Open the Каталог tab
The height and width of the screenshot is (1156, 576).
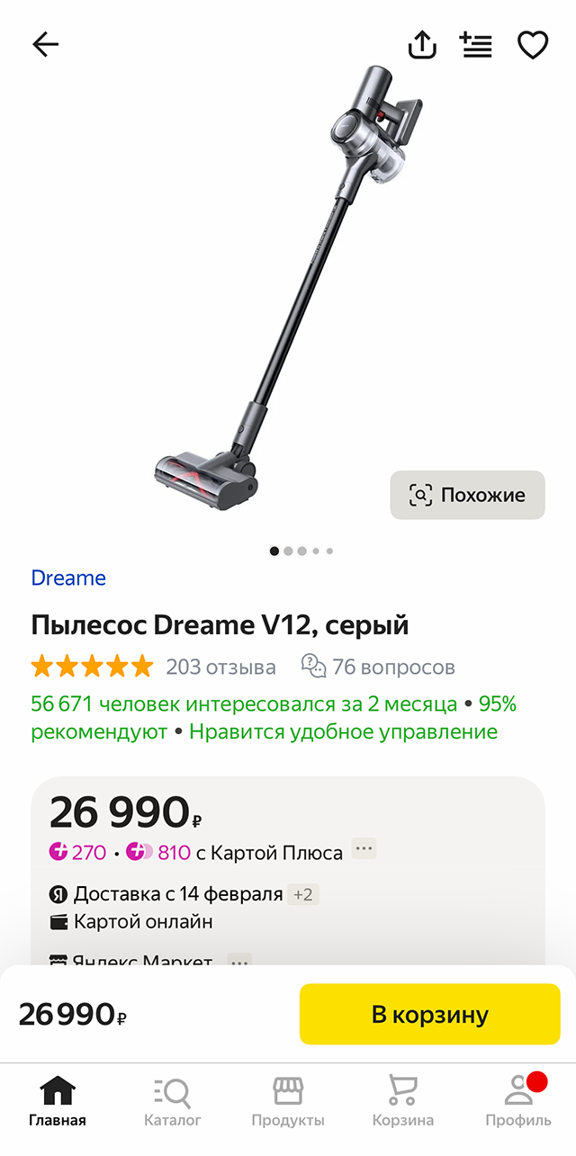tap(173, 1100)
